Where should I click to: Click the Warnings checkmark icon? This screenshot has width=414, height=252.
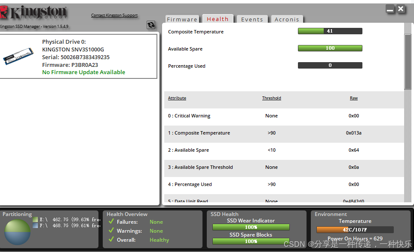tap(111, 231)
